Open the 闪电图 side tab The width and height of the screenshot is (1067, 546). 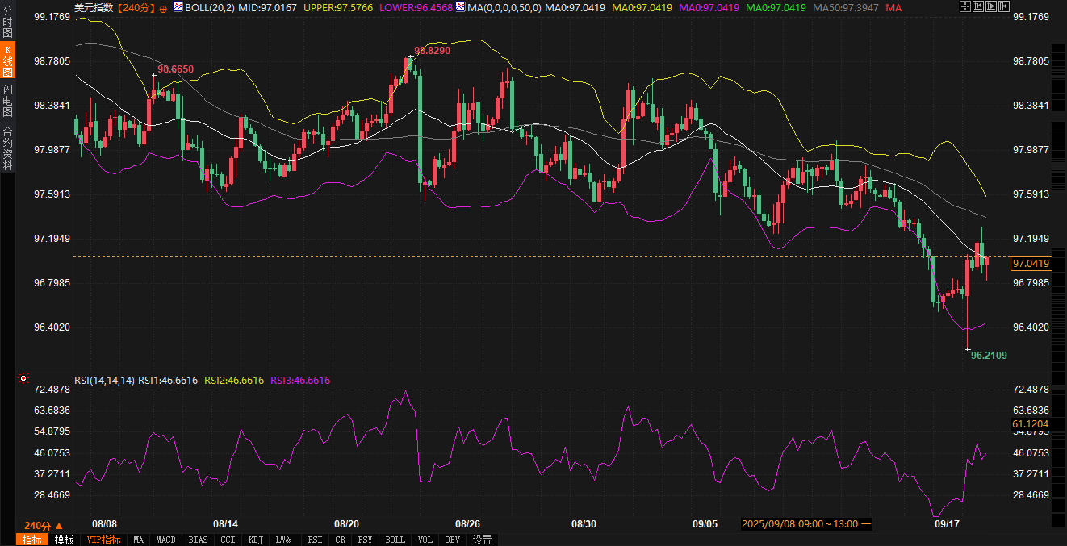(7, 100)
